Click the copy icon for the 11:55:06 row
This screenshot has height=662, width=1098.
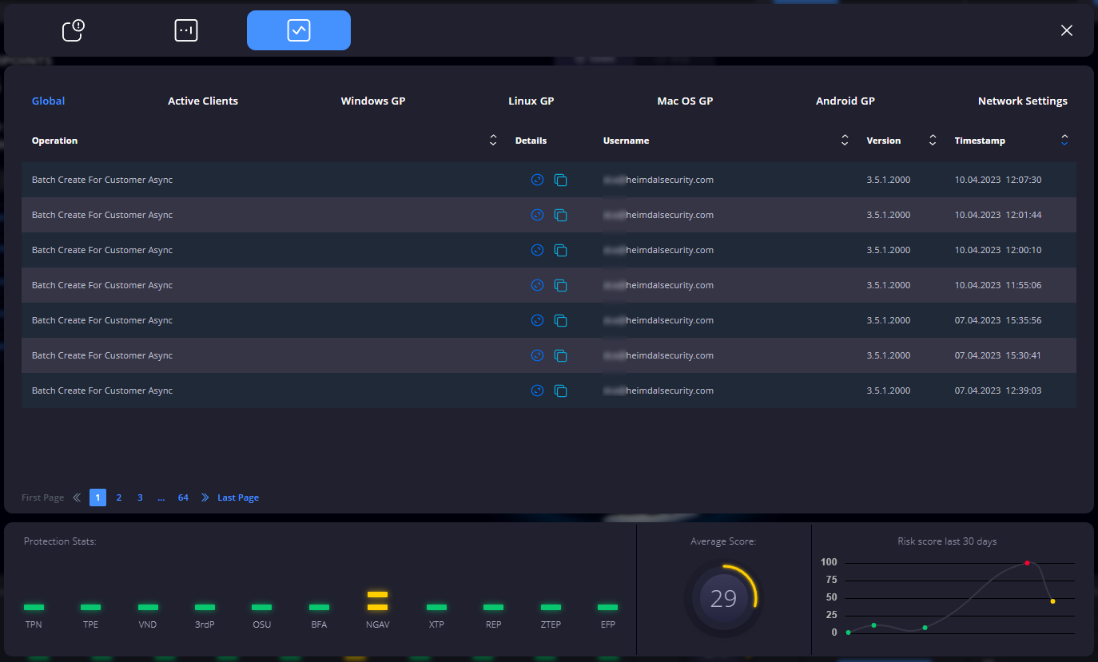click(x=561, y=285)
